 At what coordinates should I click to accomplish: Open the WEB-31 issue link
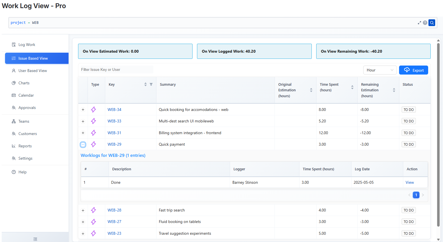pos(114,133)
